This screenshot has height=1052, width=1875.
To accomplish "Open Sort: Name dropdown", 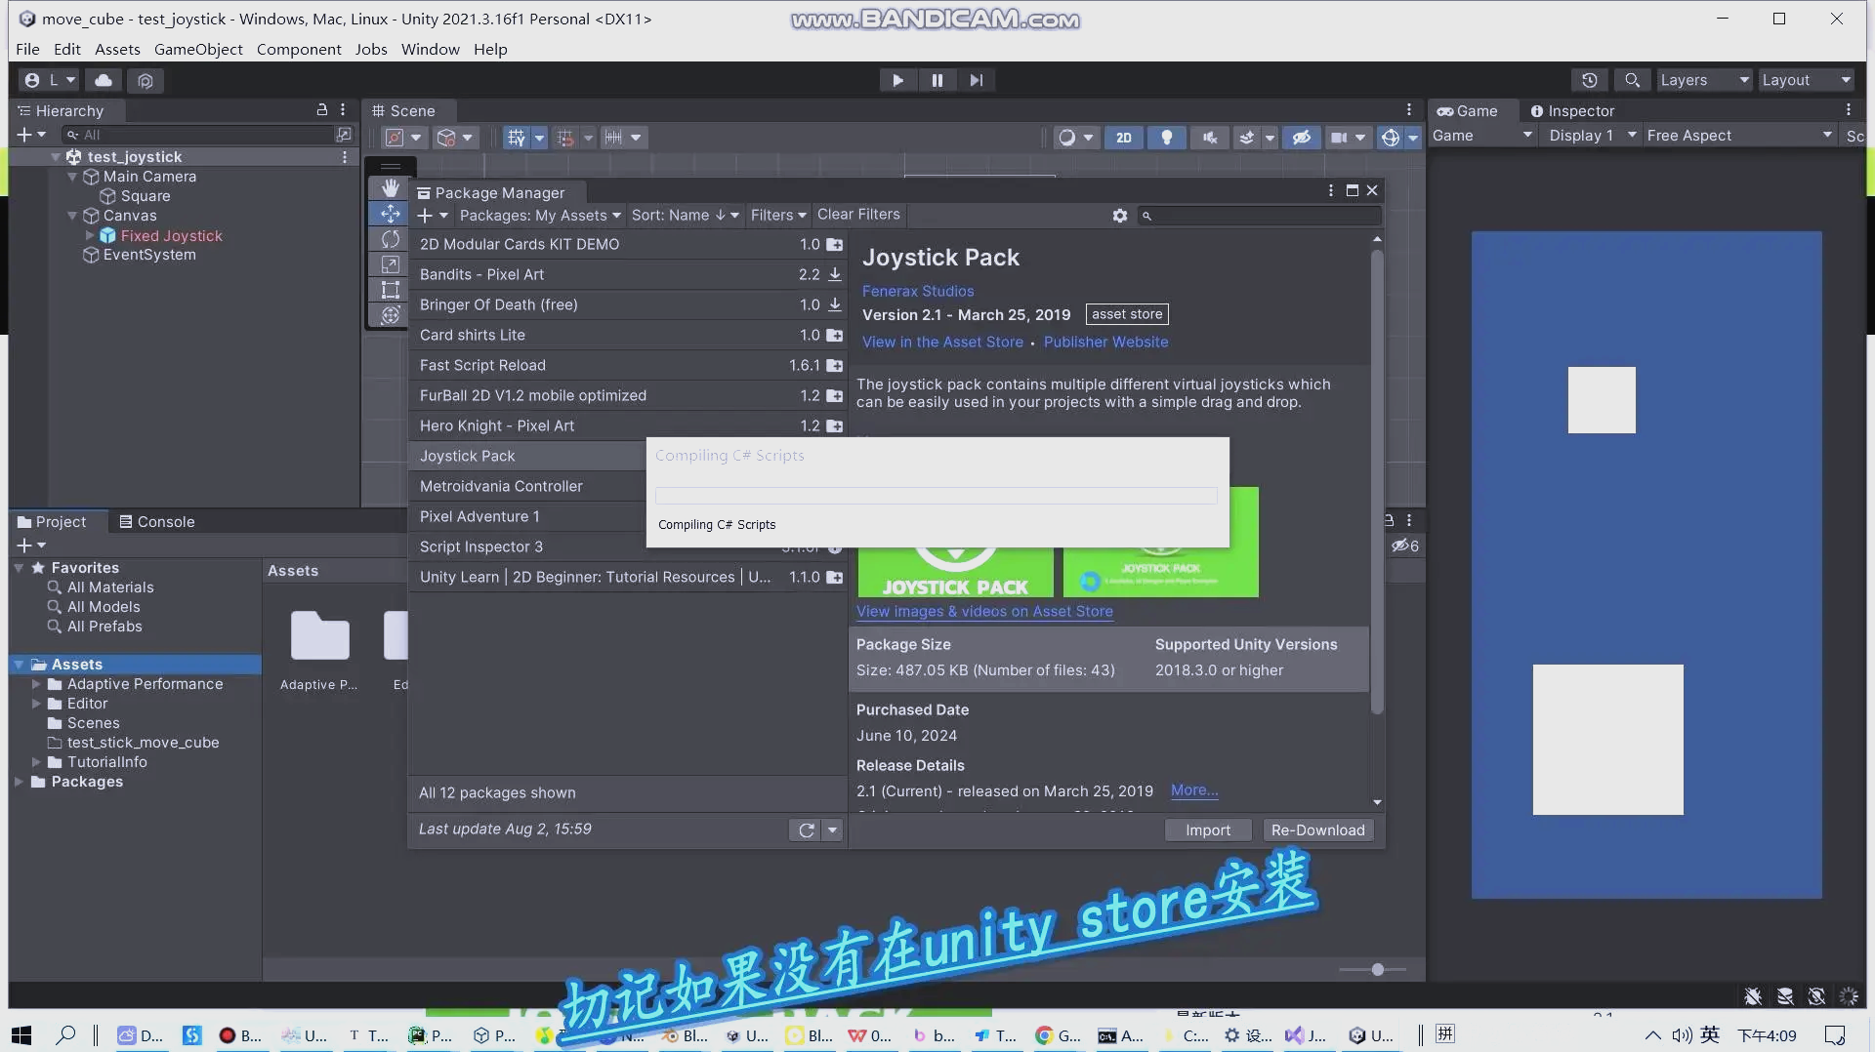I will (686, 216).
